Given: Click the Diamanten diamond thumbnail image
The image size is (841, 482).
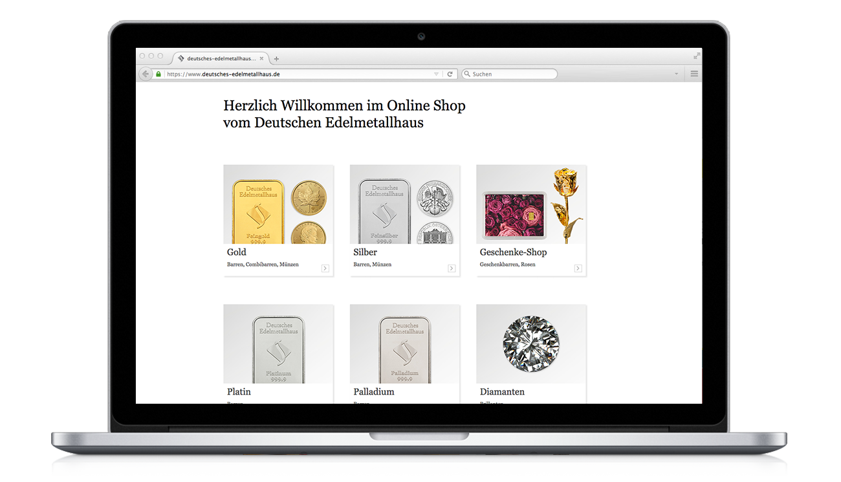Looking at the screenshot, I should pyautogui.click(x=531, y=344).
